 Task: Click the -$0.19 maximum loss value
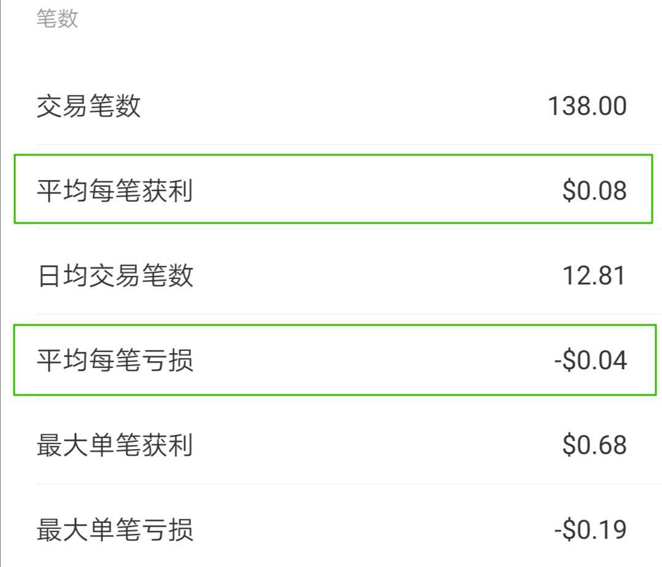(x=590, y=530)
